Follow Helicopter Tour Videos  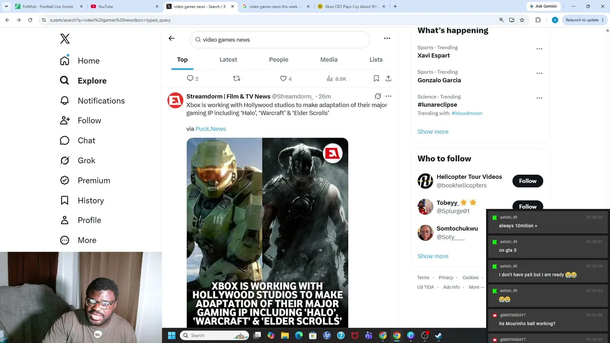coord(528,181)
